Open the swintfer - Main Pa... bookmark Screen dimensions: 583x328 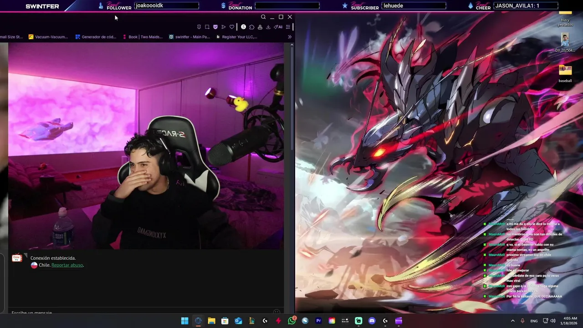point(189,37)
